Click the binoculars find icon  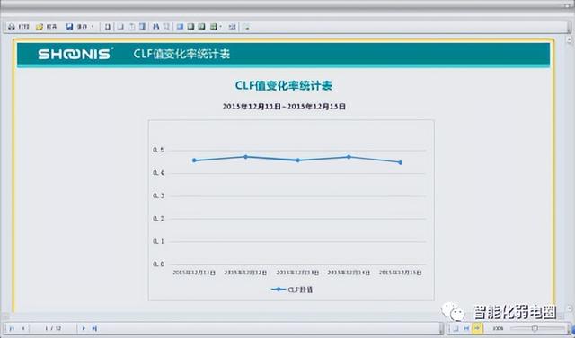coord(155,27)
